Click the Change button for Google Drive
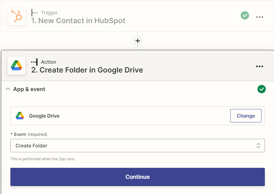The height and width of the screenshot is (194, 274). [x=246, y=116]
